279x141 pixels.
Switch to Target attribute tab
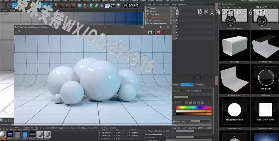coord(200,85)
